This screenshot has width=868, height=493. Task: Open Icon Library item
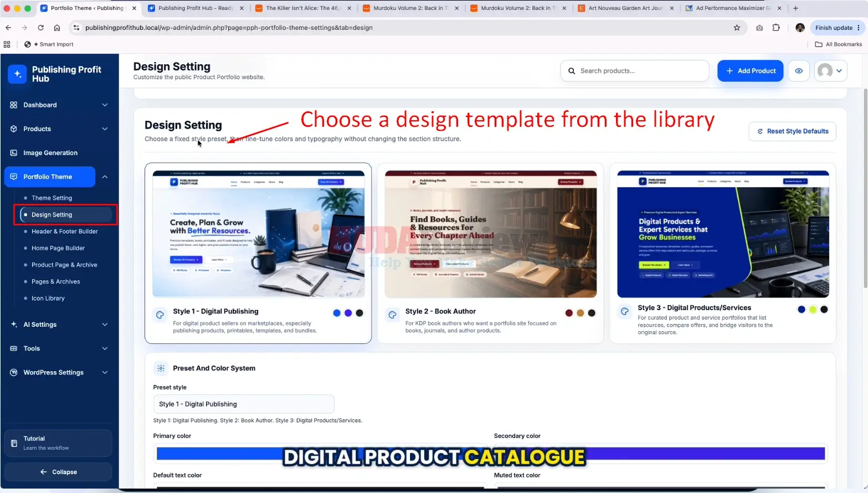[x=48, y=298]
